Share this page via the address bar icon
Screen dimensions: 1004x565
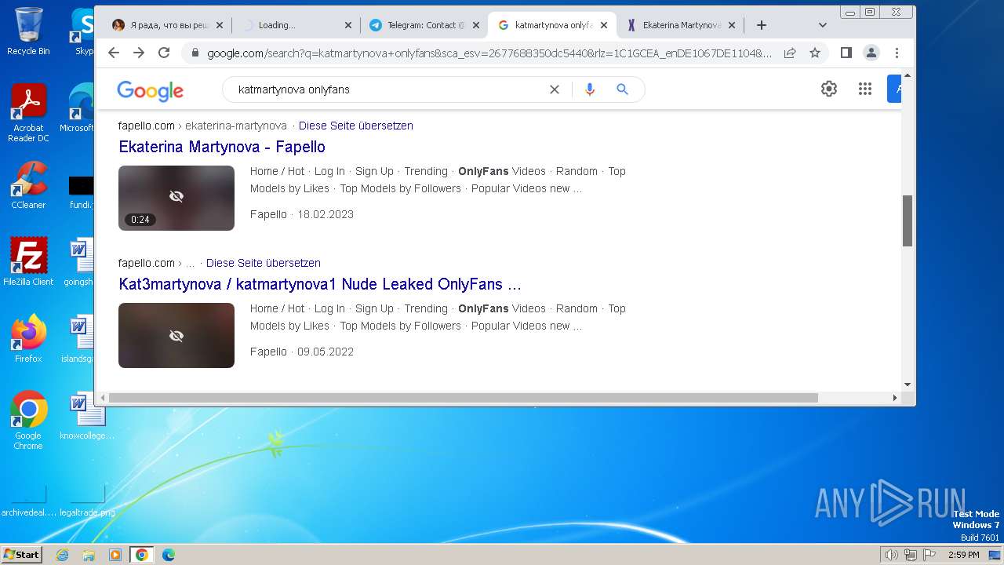coord(790,53)
